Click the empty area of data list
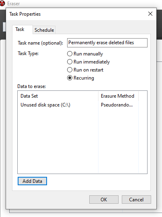162x217 pixels. [x=82, y=141]
